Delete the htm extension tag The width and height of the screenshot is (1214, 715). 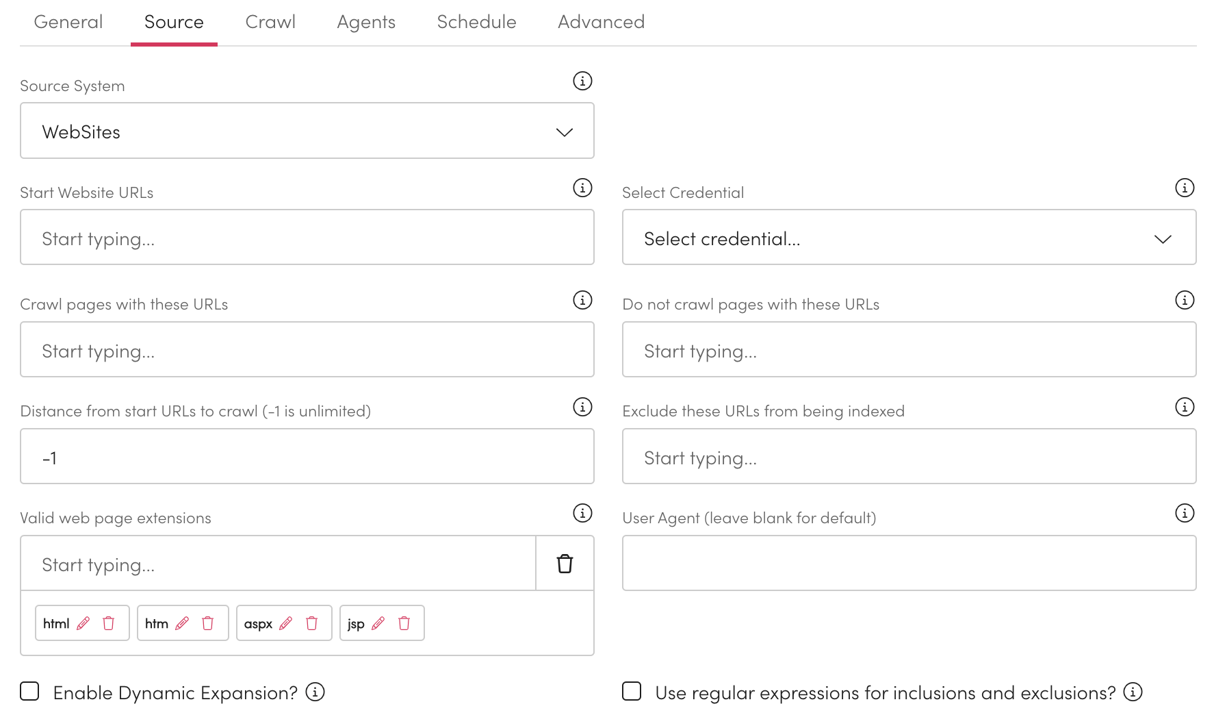[207, 623]
